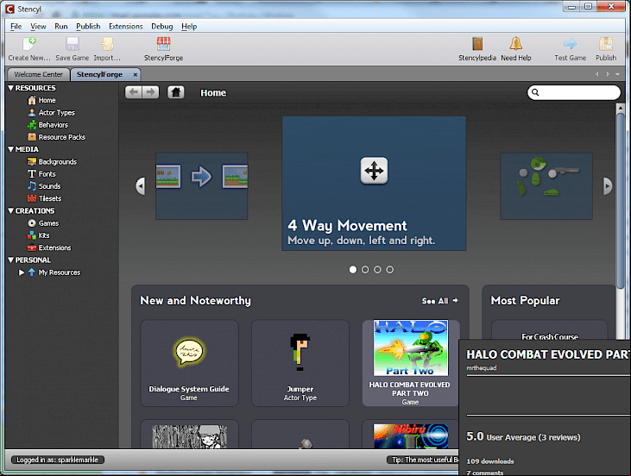Open Stencylpedia door icon
Screen dimensions: 631x476
point(477,43)
